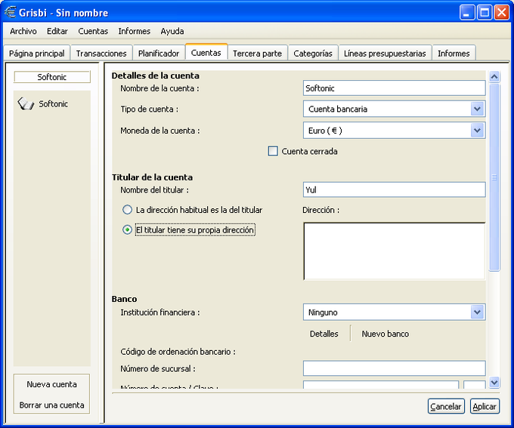Switch to the Líneas presupuestarias tab
This screenshot has height=428, width=514.
point(385,53)
